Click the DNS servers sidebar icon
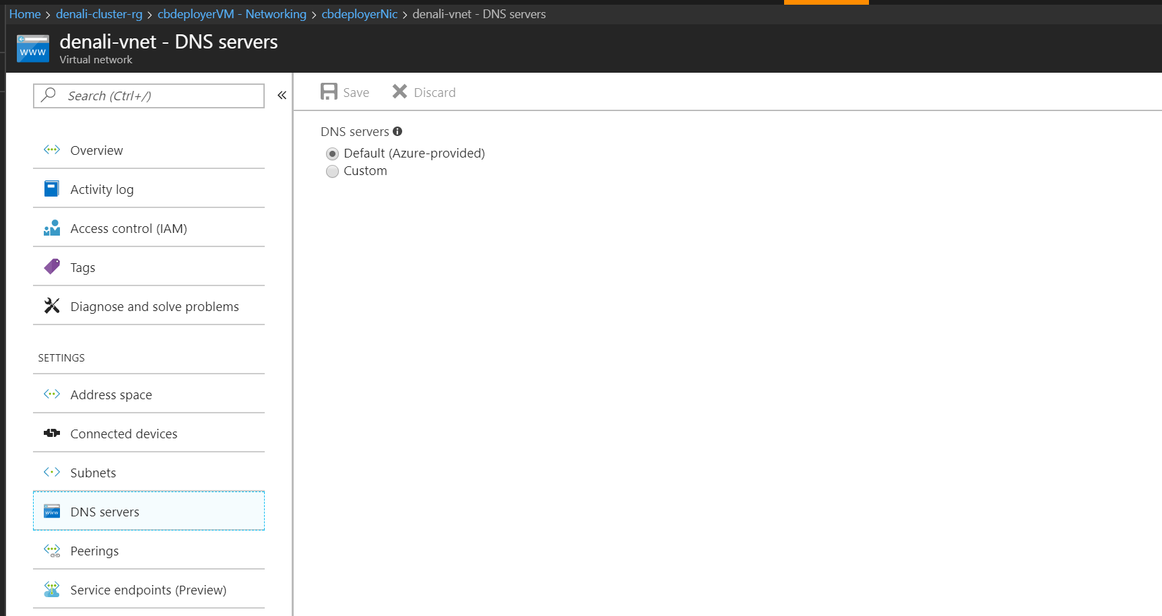This screenshot has height=616, width=1162. 52,511
